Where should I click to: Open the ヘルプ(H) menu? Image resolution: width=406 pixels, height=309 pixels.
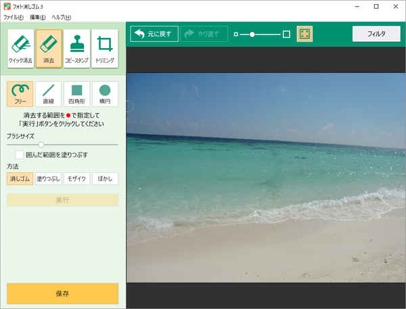[62, 18]
